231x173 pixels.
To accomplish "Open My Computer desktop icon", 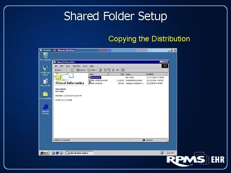I will click(x=45, y=57).
